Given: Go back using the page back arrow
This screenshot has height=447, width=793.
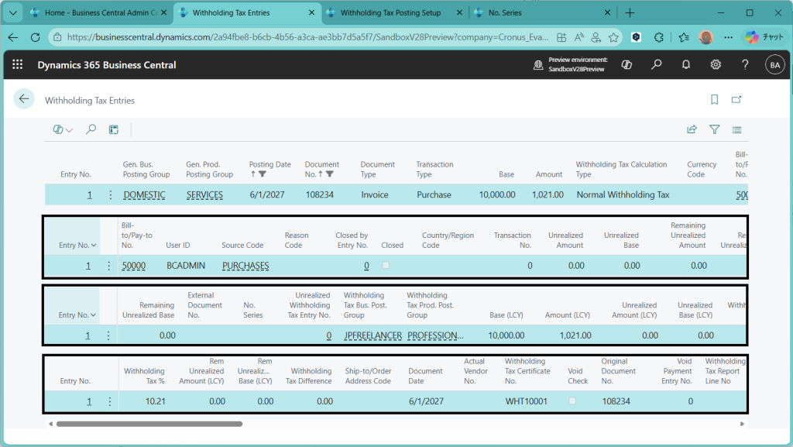Looking at the screenshot, I should [24, 99].
